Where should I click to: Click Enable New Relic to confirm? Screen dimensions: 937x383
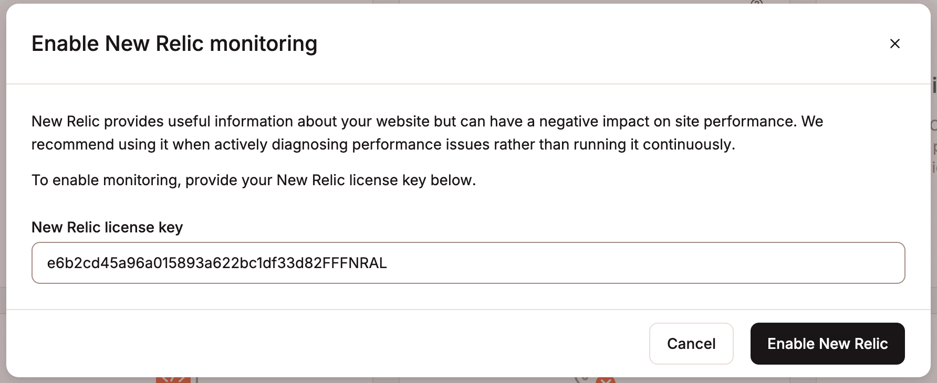tap(827, 344)
